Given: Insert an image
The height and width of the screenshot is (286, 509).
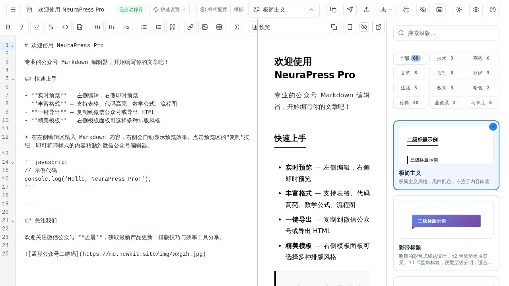Looking at the screenshot, I should [205, 27].
